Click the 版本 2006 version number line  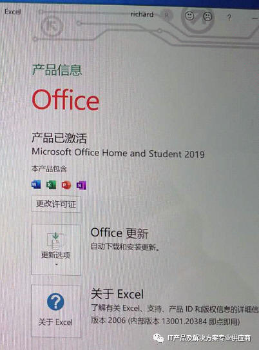(x=166, y=321)
